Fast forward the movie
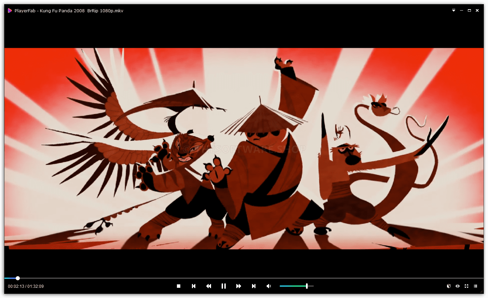This screenshot has height=298, width=488. pos(239,286)
